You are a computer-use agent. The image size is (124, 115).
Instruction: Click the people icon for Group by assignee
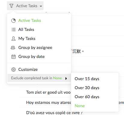tap(13, 47)
